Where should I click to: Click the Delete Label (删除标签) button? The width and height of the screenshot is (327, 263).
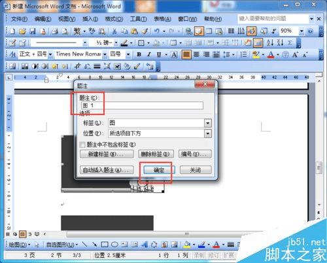(x=156, y=154)
